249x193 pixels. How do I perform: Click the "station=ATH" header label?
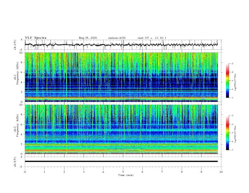pyautogui.click(x=117, y=38)
